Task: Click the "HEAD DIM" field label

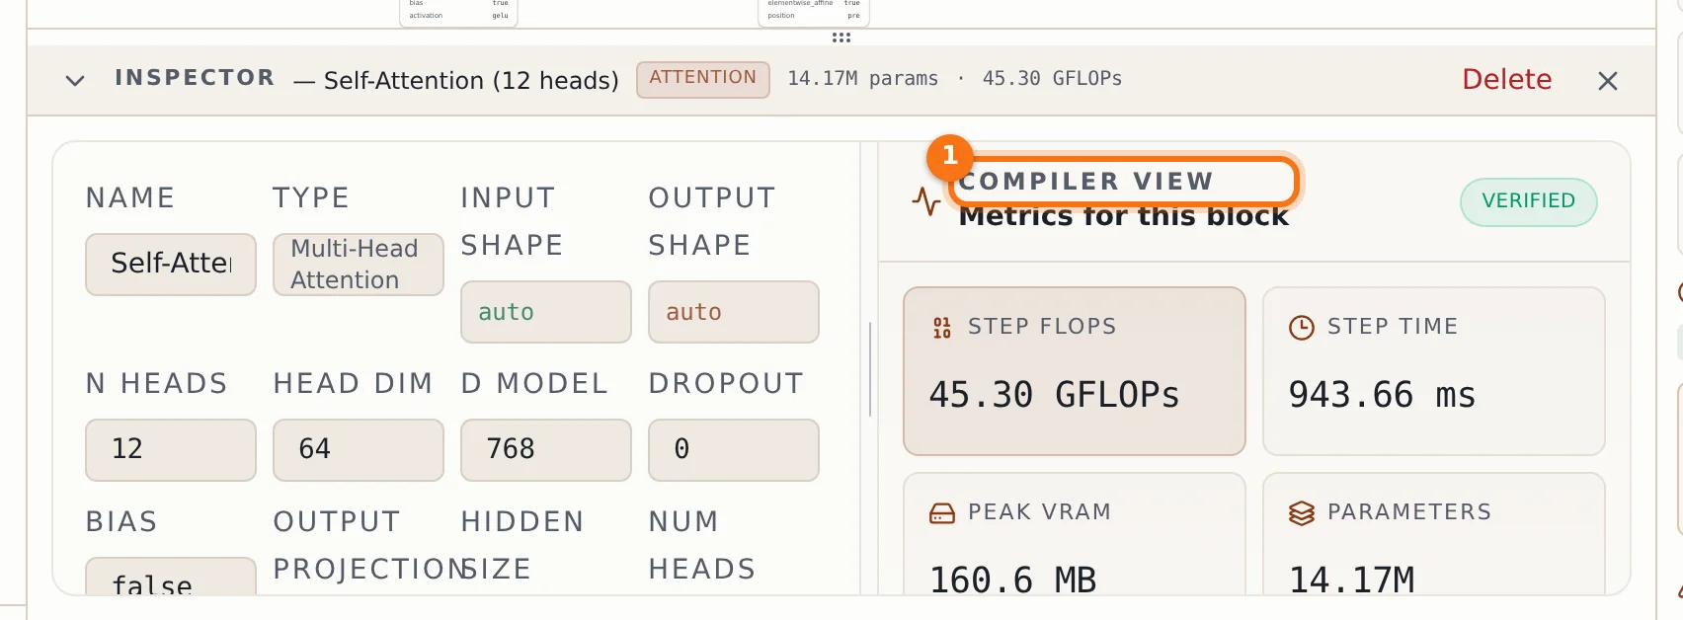Action: 354,384
